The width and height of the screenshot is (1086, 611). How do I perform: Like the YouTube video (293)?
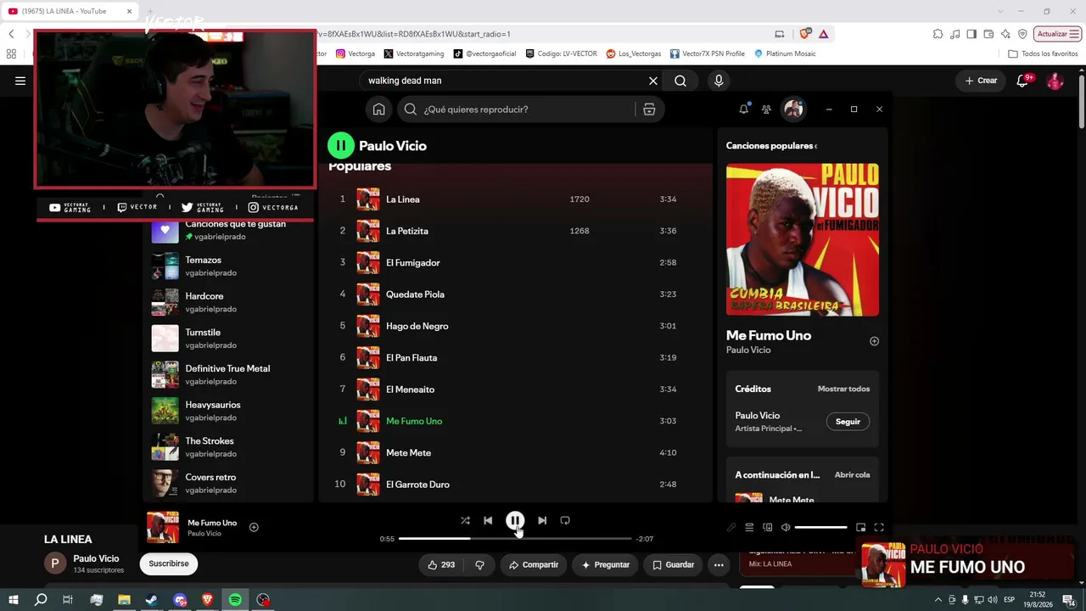click(x=441, y=564)
